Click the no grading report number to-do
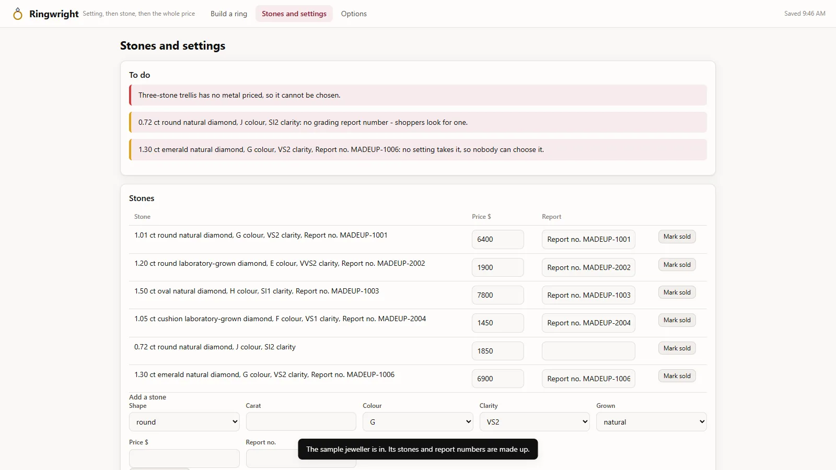The image size is (836, 470). click(x=418, y=122)
